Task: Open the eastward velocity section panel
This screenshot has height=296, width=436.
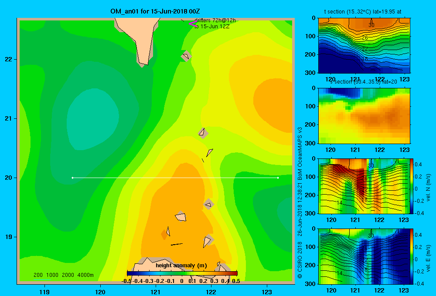Action: (x=364, y=256)
